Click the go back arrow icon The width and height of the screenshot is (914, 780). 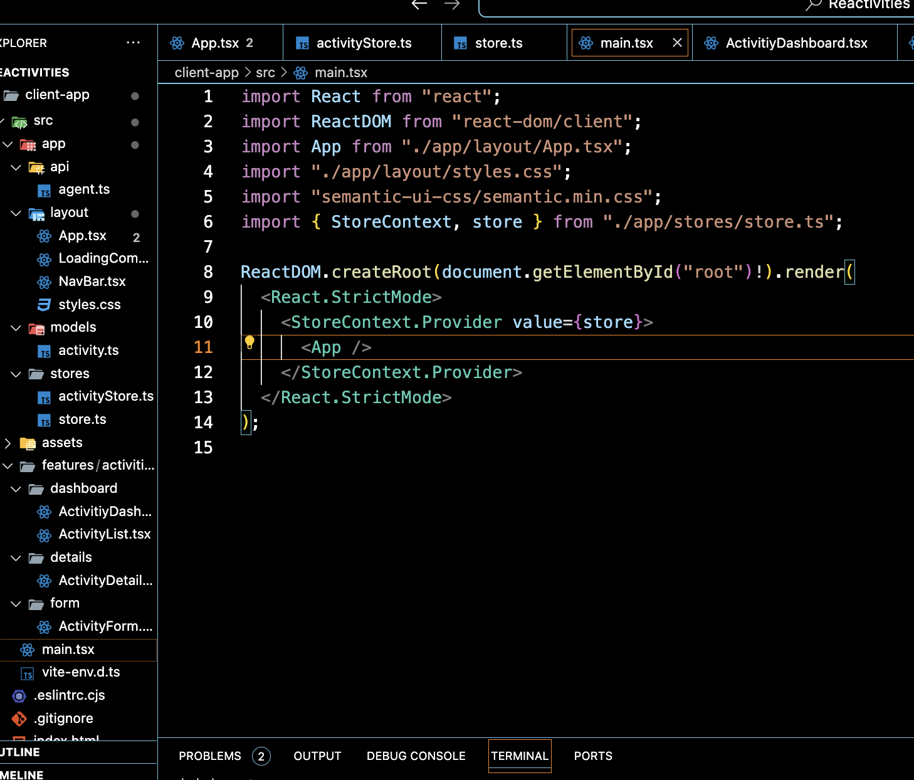tap(419, 5)
